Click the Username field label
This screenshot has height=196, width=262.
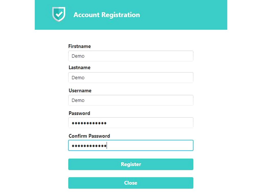[80, 90]
